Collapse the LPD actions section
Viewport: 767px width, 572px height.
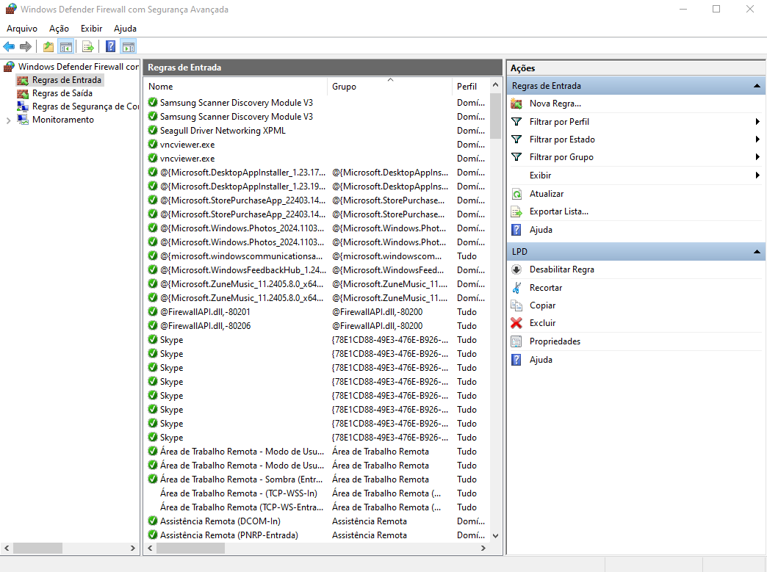pos(757,252)
